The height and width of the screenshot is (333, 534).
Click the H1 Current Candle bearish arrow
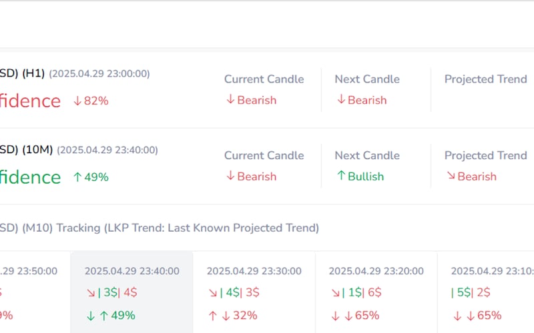(230, 100)
